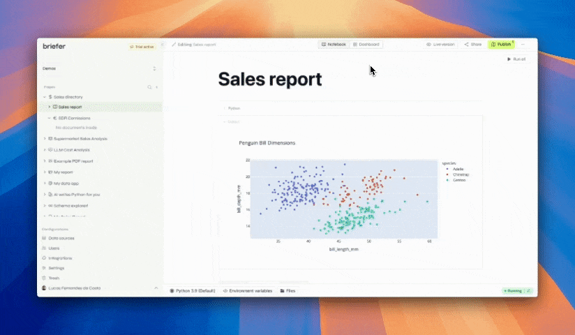
Task: Click the icon of AI writes Python for you
Action: (x=50, y=195)
